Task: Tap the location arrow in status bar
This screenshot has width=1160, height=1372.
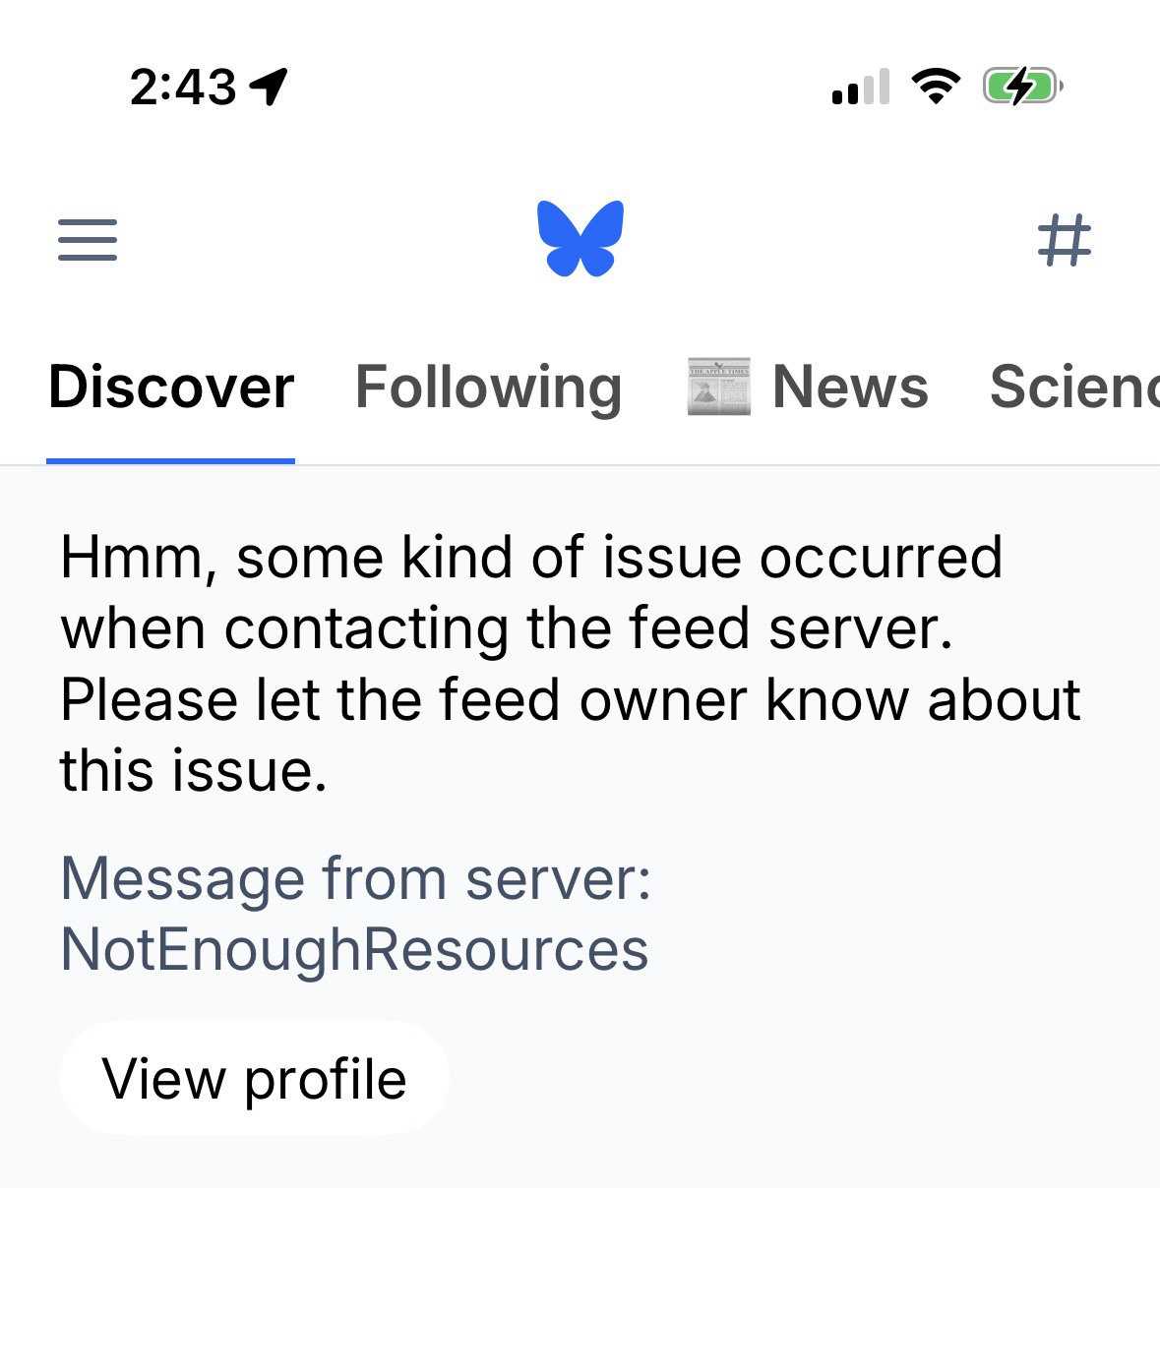Action: pyautogui.click(x=269, y=87)
